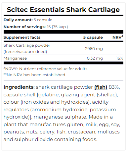Select the Daily amount label
Viewport: 128px width, 152px height.
pos(18,20)
